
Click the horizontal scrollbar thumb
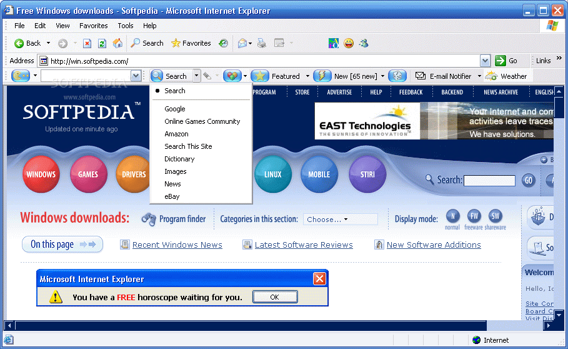(x=251, y=325)
